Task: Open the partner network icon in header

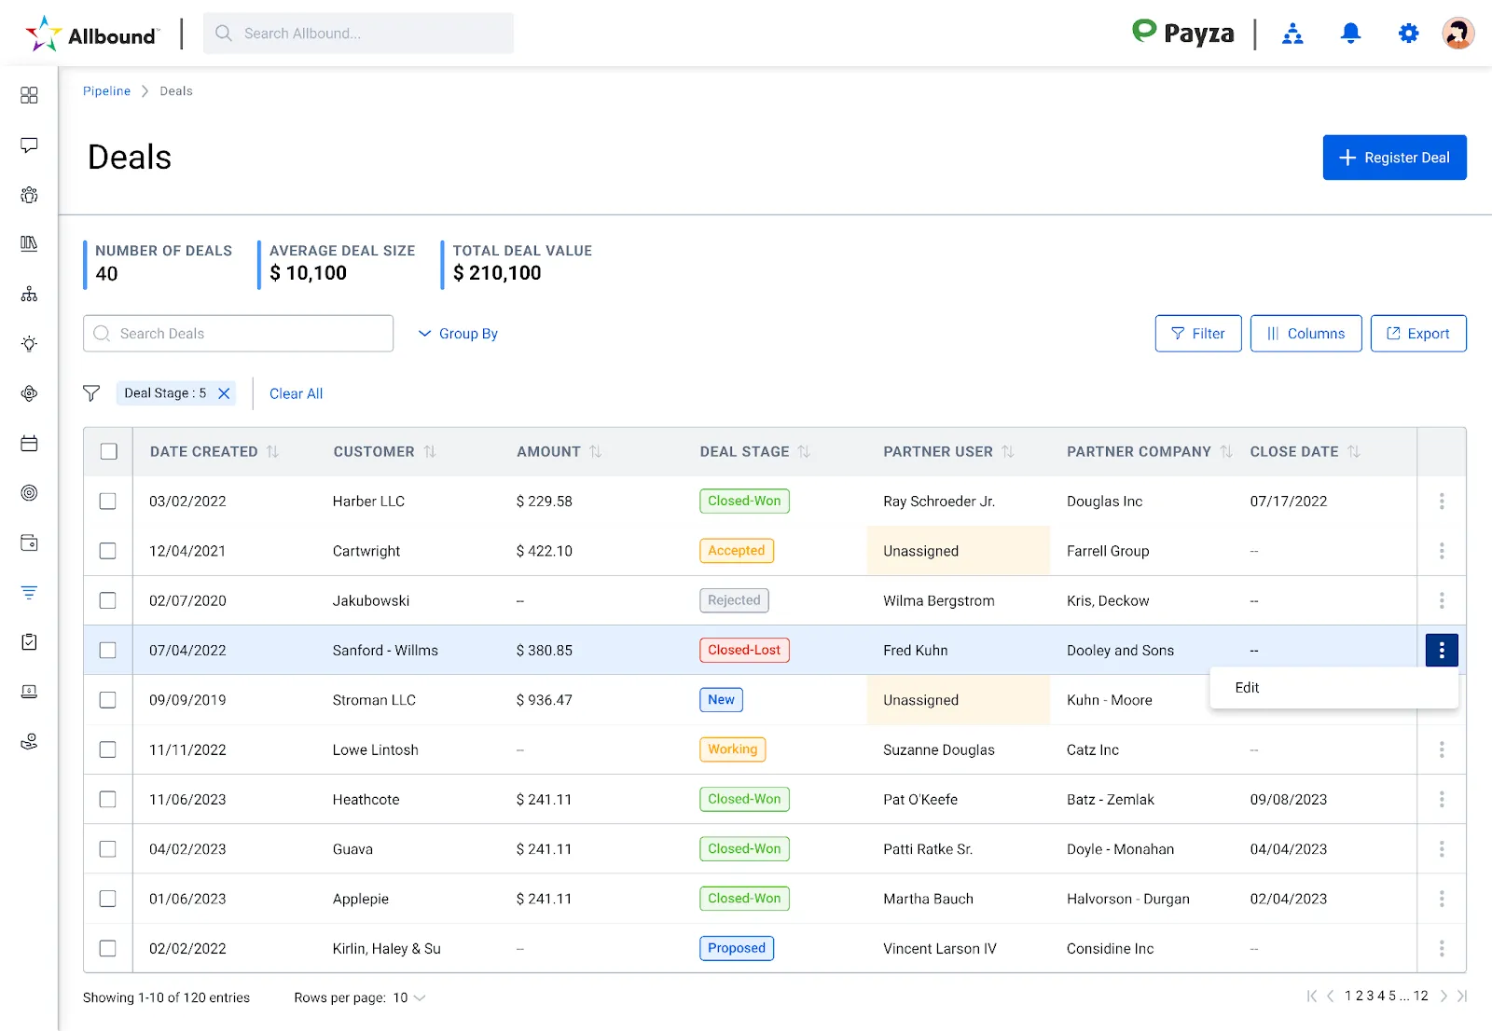Action: point(1292,34)
